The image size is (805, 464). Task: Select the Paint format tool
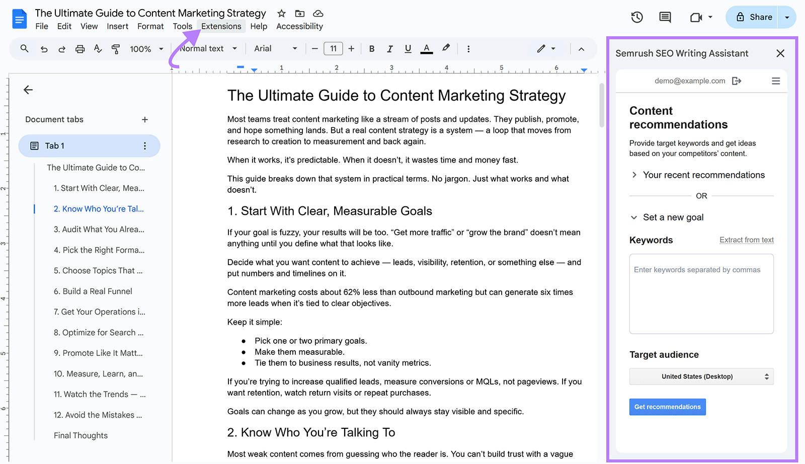pyautogui.click(x=116, y=49)
